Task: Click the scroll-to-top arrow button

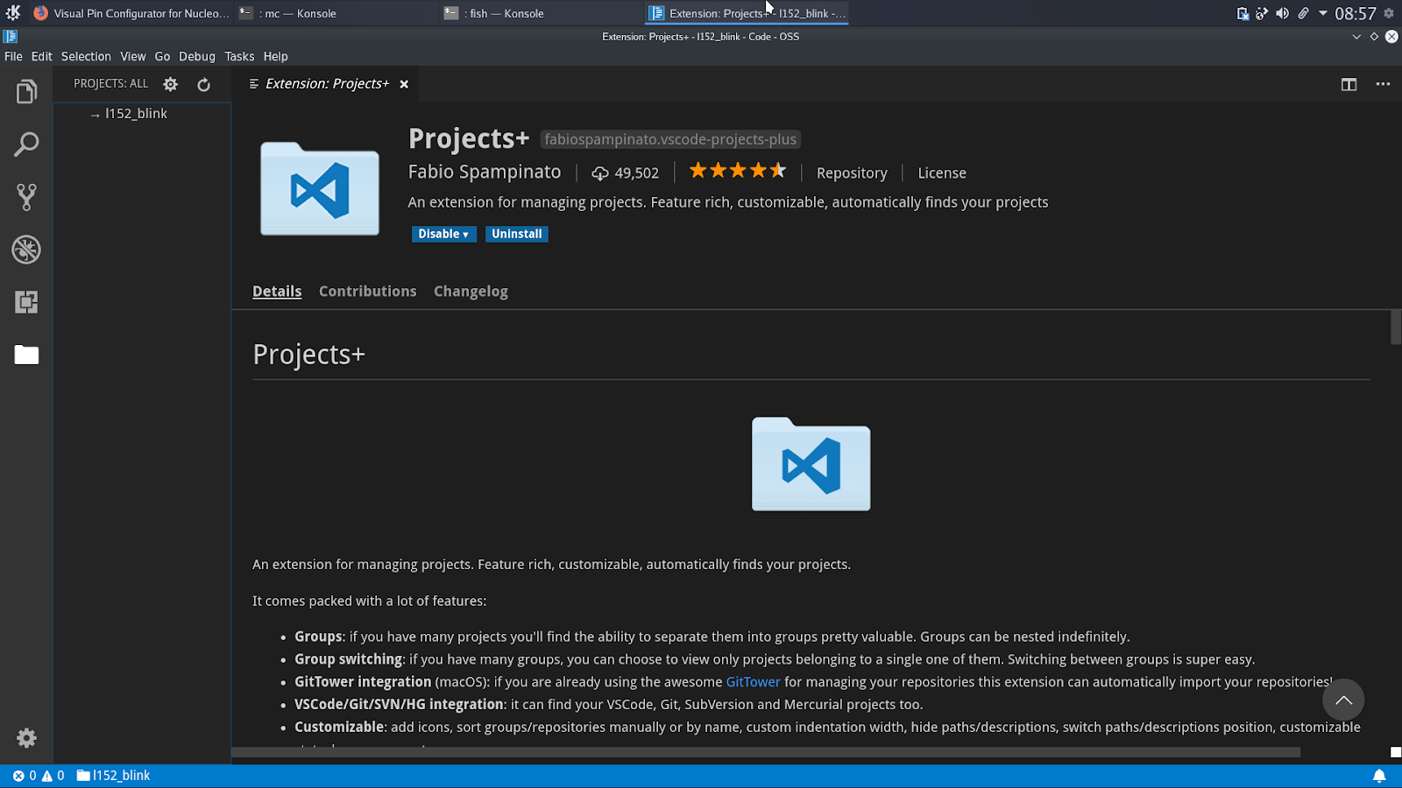Action: click(1342, 700)
